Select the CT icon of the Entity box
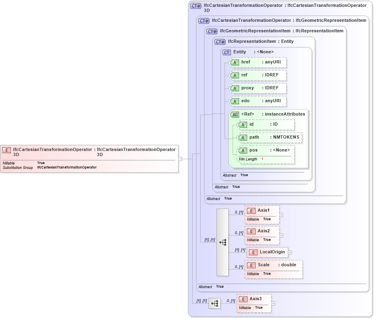The height and width of the screenshot is (318, 374). 226,52
